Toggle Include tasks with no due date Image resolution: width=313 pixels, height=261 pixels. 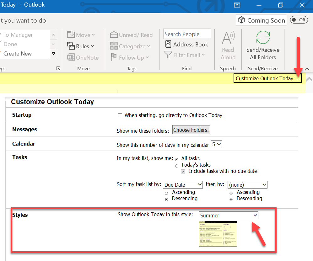(x=183, y=172)
